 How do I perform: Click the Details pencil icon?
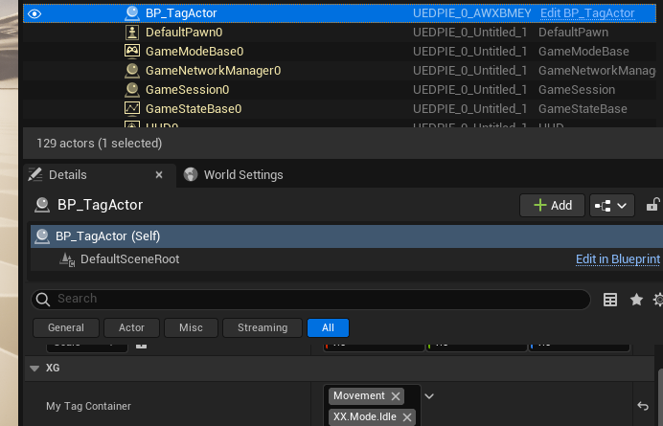pyautogui.click(x=35, y=174)
